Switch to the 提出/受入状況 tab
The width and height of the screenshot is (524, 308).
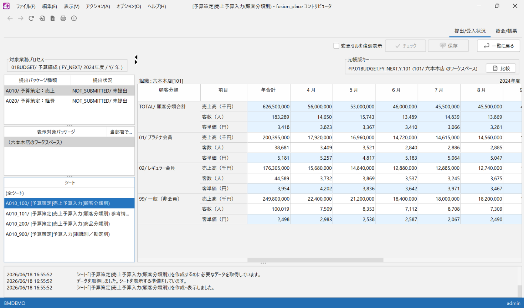(470, 31)
